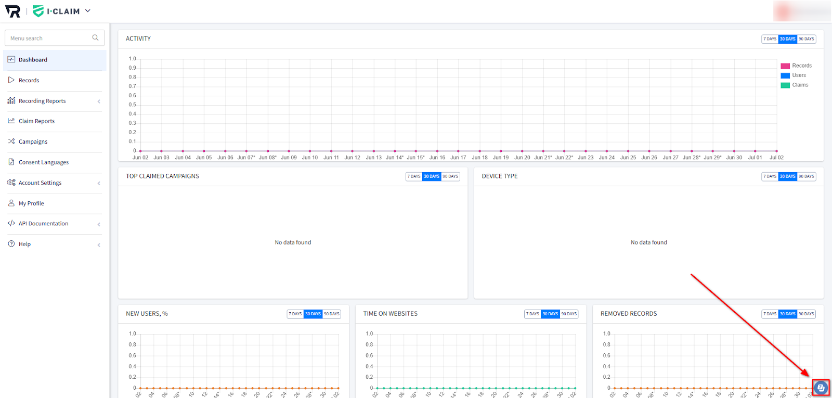This screenshot has height=398, width=832.
Task: Switch Time on Websites to 7 days
Action: click(x=532, y=314)
